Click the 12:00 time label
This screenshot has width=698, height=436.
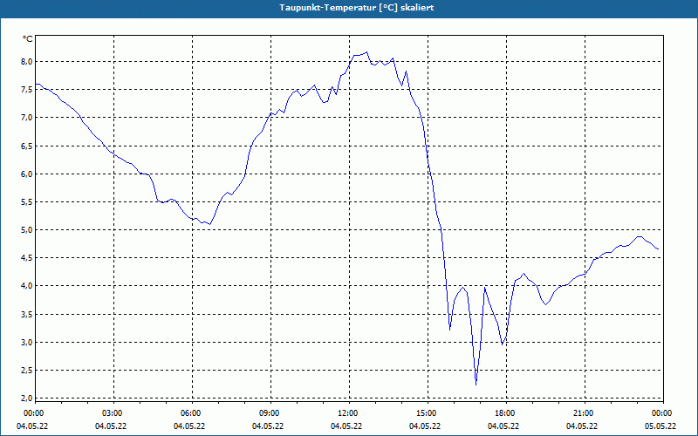(349, 413)
